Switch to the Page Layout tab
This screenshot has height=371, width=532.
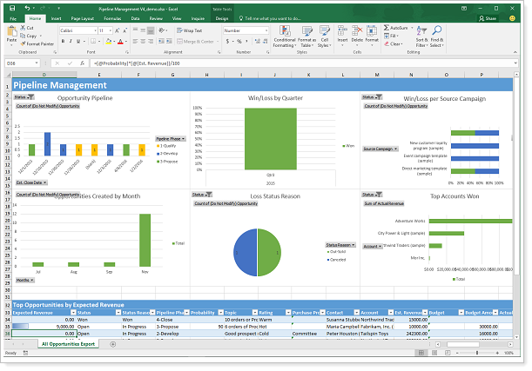click(x=84, y=17)
